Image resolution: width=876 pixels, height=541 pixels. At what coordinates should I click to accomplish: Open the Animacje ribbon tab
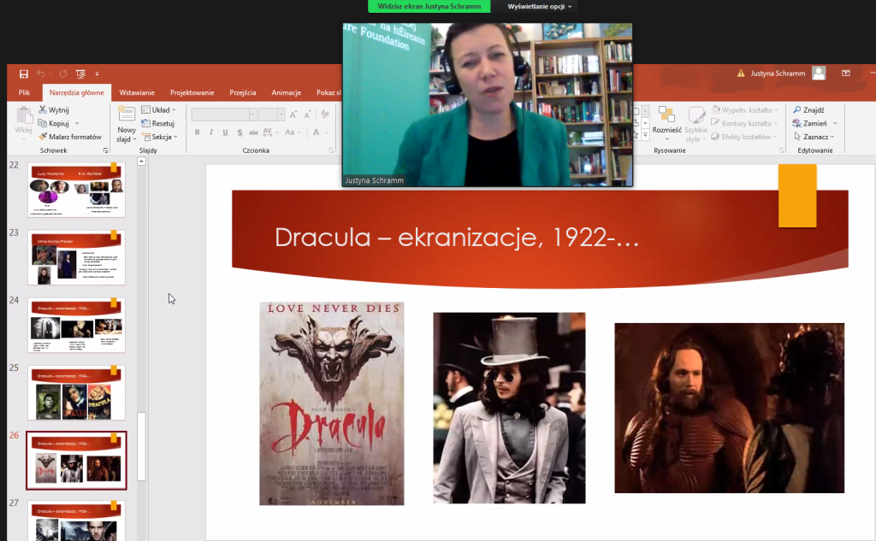(x=286, y=93)
